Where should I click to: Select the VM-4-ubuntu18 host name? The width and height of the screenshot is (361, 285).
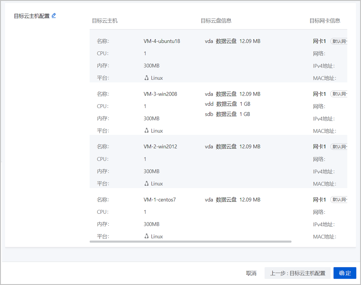[162, 41]
